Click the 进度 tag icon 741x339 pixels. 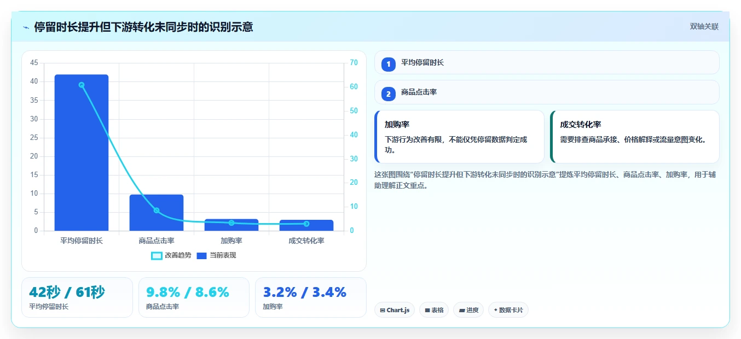coord(462,311)
